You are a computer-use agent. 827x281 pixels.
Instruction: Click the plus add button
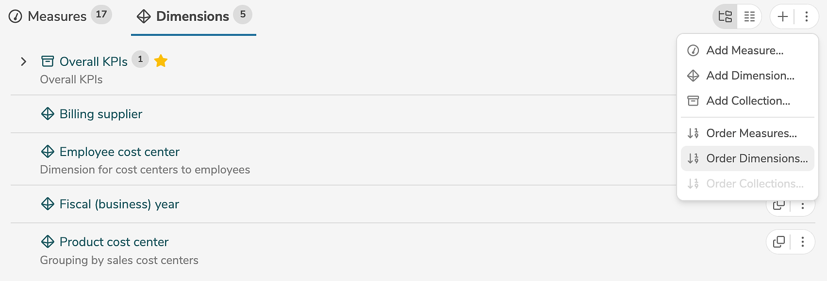[x=782, y=16]
